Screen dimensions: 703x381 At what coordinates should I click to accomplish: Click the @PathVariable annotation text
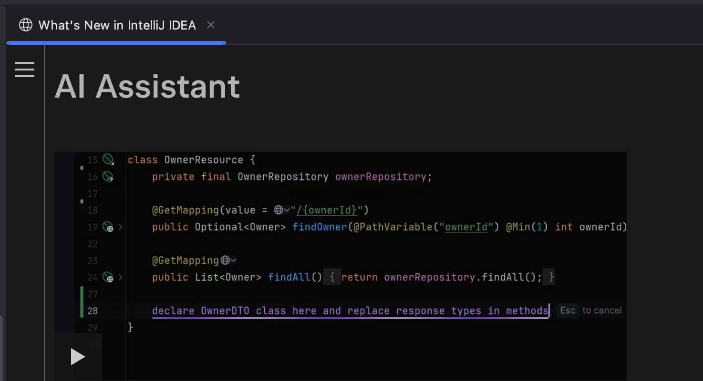click(x=393, y=227)
